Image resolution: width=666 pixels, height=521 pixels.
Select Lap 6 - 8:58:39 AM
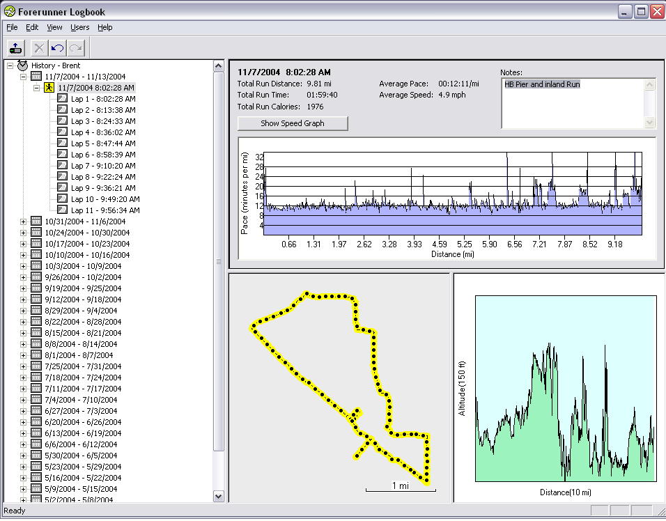[x=103, y=155]
